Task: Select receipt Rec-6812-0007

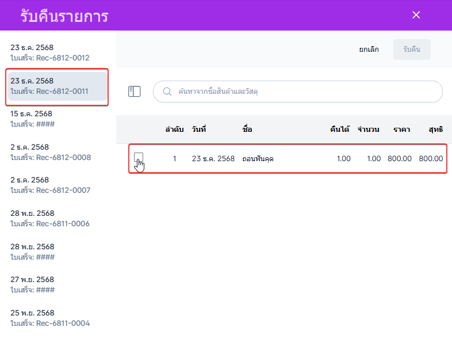Action: click(x=58, y=185)
